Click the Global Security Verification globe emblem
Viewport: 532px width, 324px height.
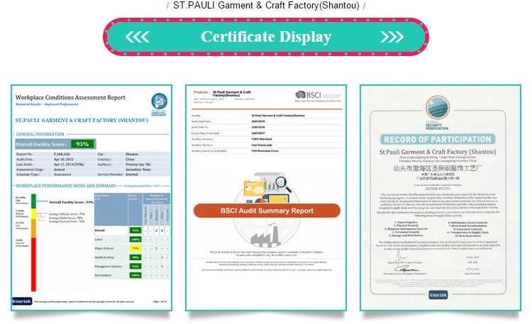coord(438,108)
